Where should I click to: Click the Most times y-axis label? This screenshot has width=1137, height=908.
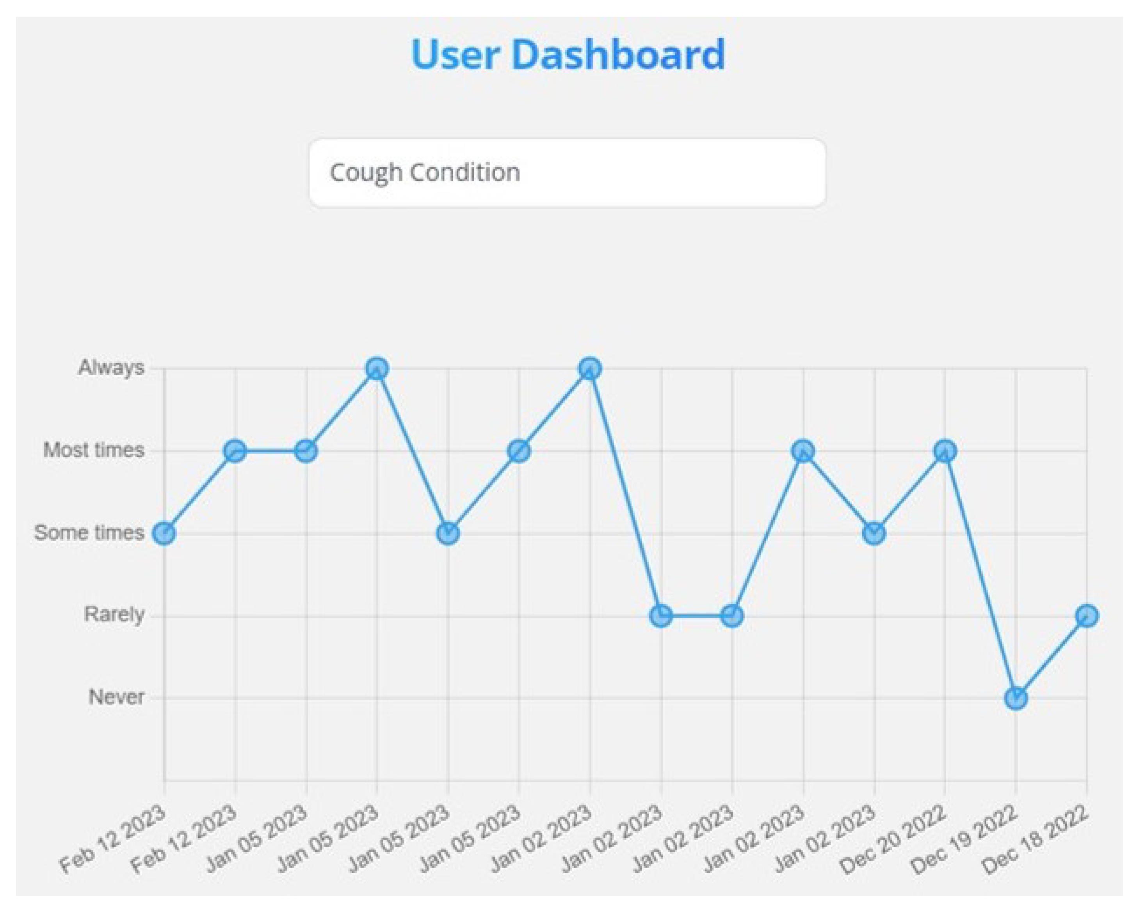(x=94, y=450)
